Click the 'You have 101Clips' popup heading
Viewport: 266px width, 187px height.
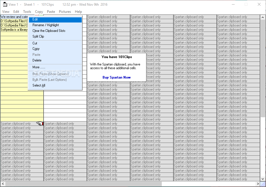pos(117,57)
